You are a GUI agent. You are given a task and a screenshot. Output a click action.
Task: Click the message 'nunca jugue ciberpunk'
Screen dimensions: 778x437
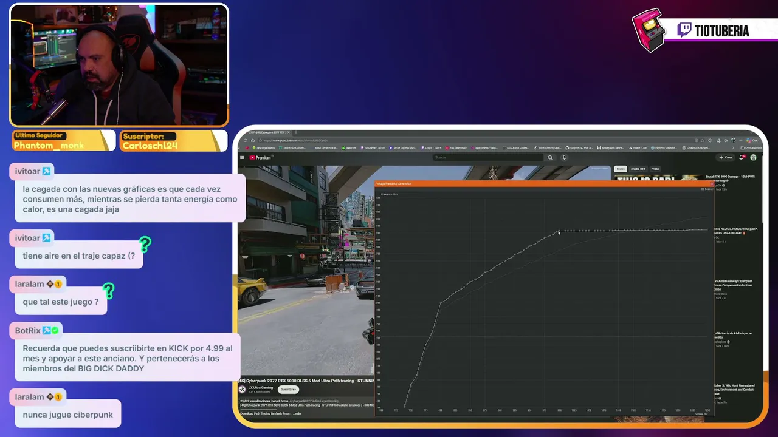pyautogui.click(x=68, y=415)
